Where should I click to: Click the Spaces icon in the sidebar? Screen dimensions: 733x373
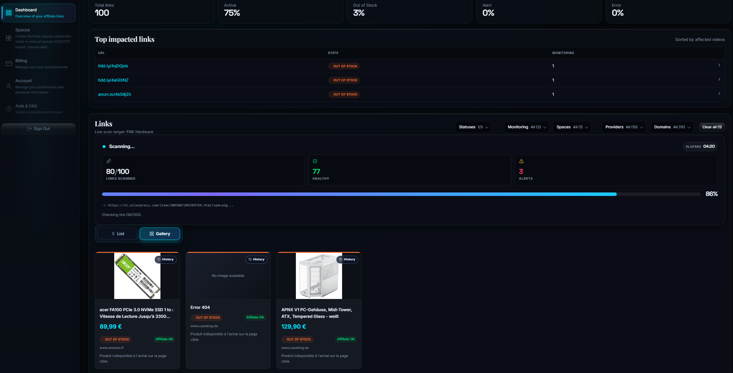(x=8, y=38)
